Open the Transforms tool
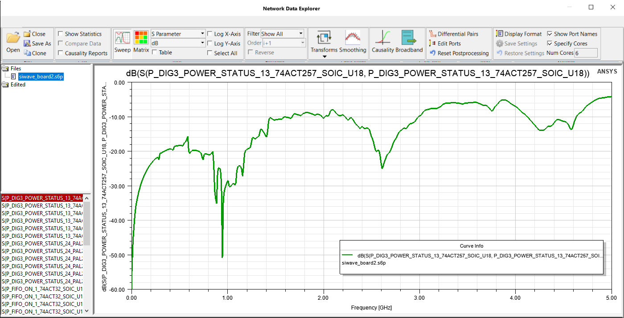 coord(324,42)
